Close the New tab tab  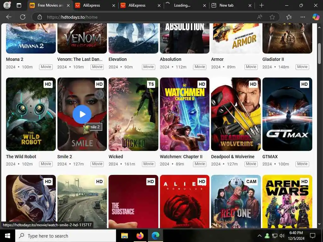click(250, 6)
